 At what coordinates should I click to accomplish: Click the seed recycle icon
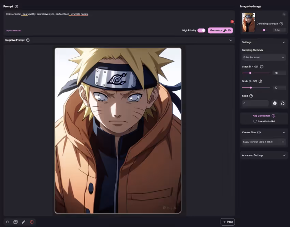click(283, 103)
